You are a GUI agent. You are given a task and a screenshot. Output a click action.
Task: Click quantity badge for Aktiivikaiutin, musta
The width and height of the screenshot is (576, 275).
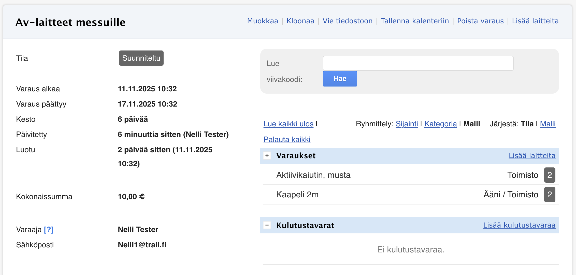pos(550,175)
